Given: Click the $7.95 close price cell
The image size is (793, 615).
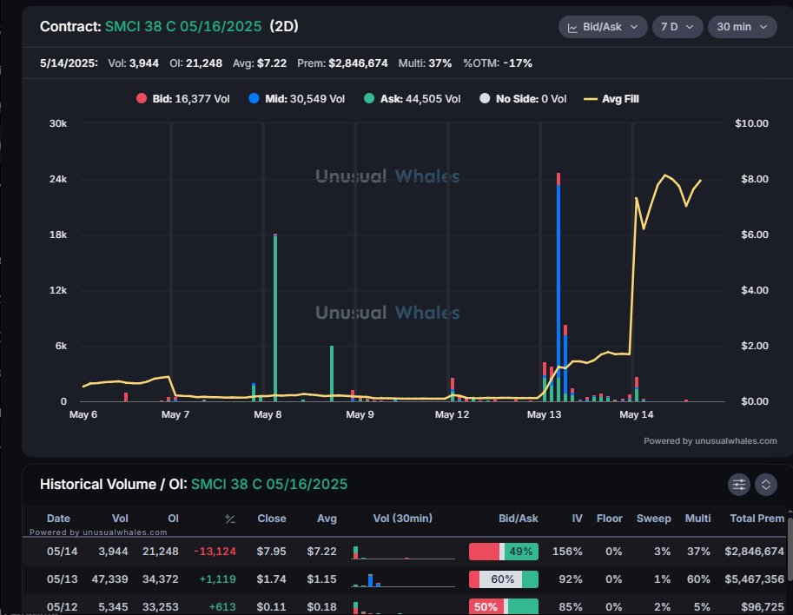Looking at the screenshot, I should pos(271,552).
